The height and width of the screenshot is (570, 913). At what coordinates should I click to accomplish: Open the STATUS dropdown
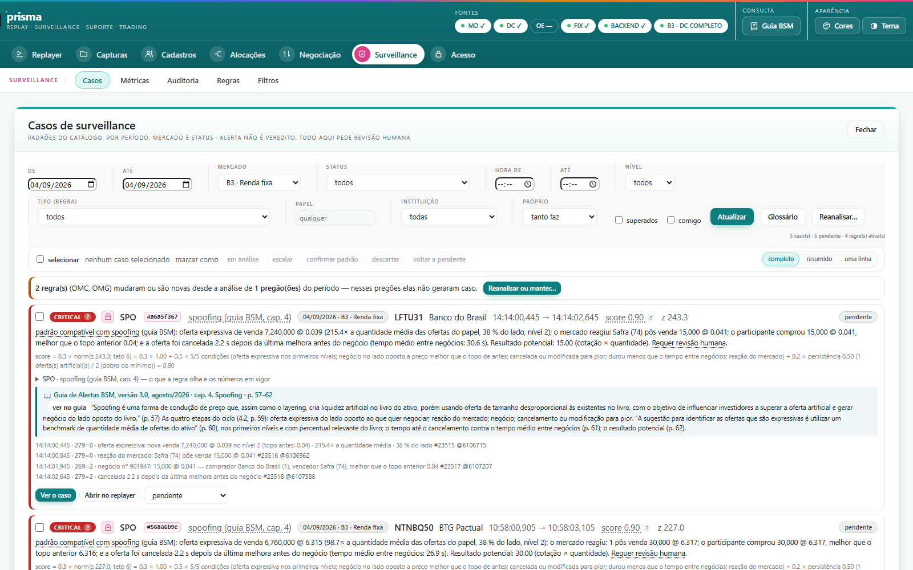[x=398, y=182]
